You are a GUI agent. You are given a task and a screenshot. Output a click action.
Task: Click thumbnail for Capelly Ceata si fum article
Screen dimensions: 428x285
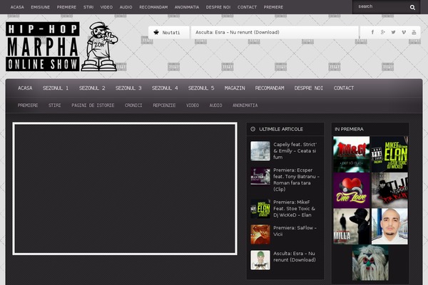260,151
